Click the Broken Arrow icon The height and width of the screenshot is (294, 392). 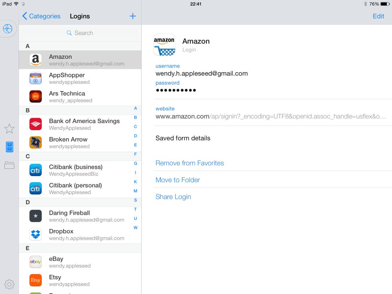pyautogui.click(x=36, y=143)
